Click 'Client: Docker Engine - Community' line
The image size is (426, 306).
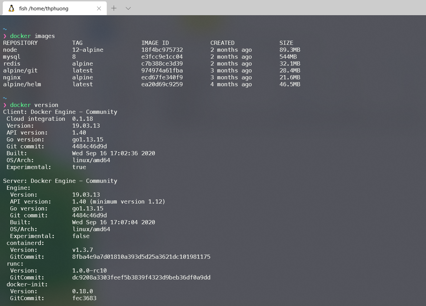[60, 112]
